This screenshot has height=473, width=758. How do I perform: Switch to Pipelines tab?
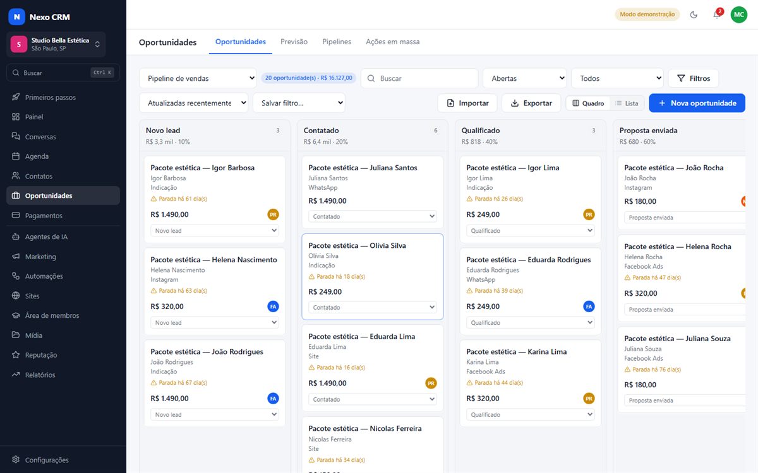(x=337, y=42)
